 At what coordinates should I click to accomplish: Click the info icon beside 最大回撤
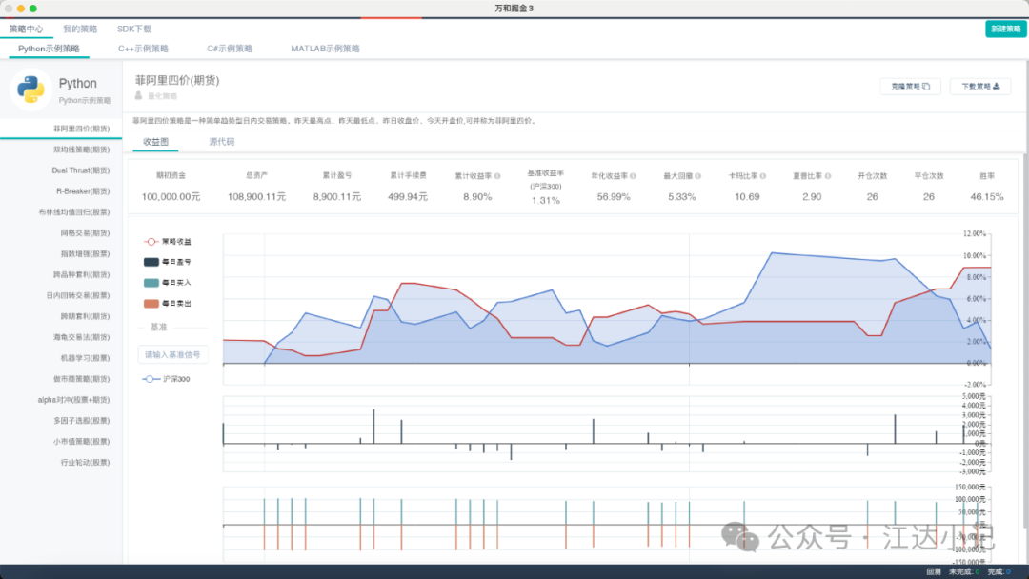pos(697,176)
